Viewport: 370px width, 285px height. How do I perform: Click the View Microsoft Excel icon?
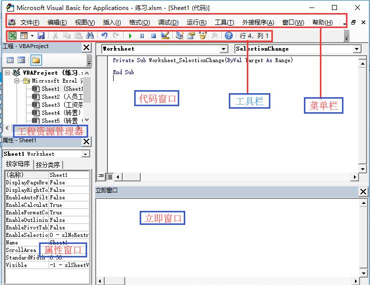point(13,36)
